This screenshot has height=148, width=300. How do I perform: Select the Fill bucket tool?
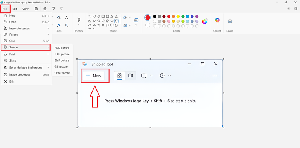pos(59,18)
